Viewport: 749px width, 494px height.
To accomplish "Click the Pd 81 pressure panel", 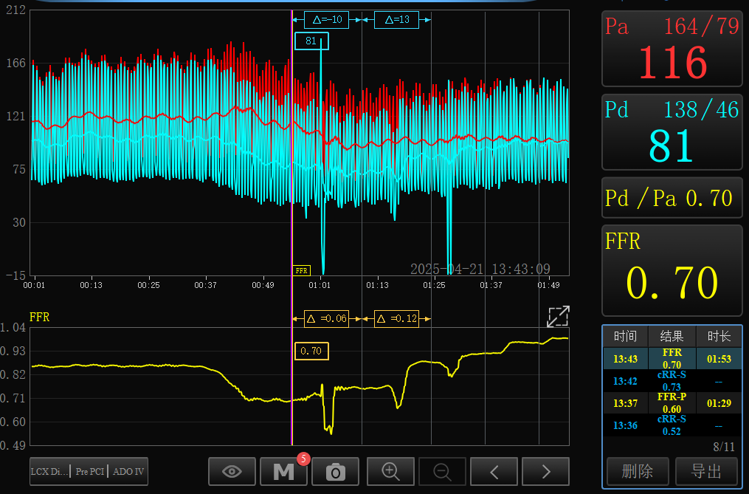I will 672,132.
